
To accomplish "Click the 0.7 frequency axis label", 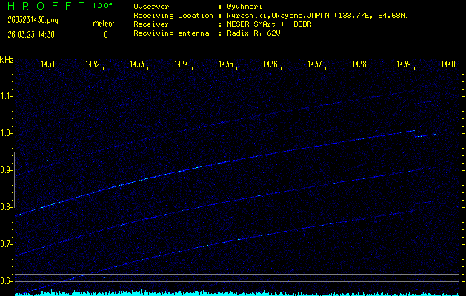I will point(7,244).
